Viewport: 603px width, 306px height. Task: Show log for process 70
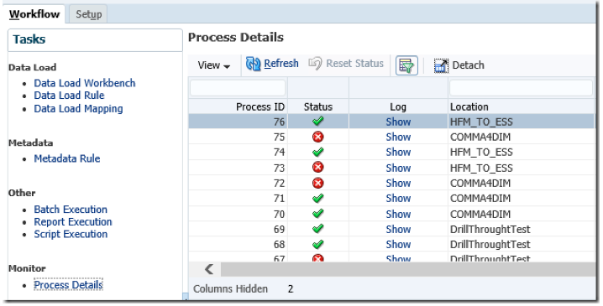pos(398,214)
